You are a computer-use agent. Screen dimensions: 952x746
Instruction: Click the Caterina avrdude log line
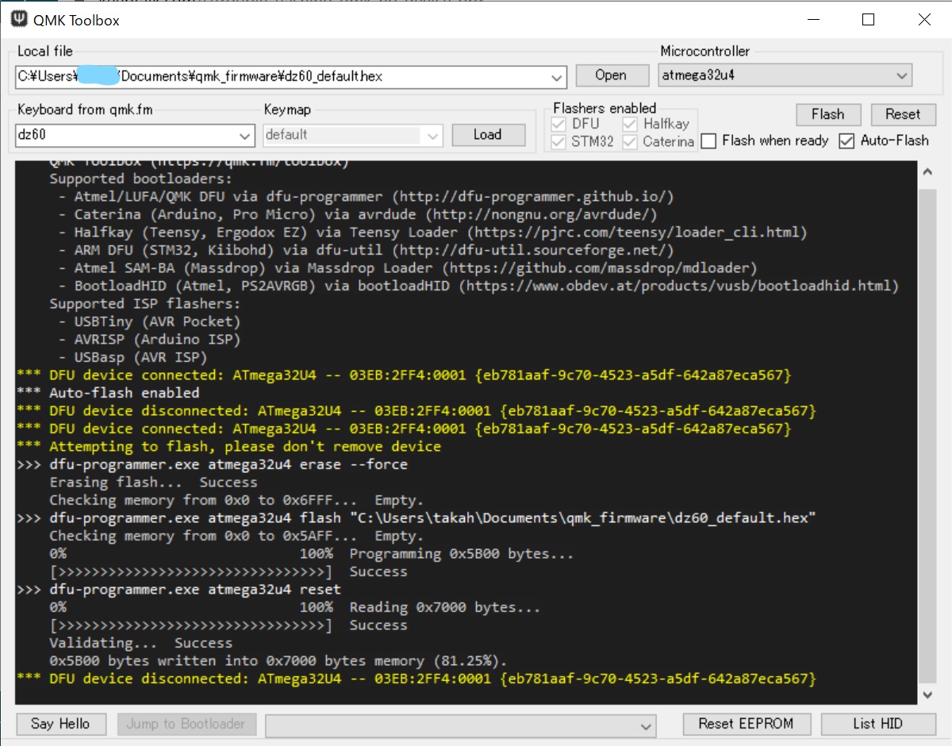click(358, 214)
